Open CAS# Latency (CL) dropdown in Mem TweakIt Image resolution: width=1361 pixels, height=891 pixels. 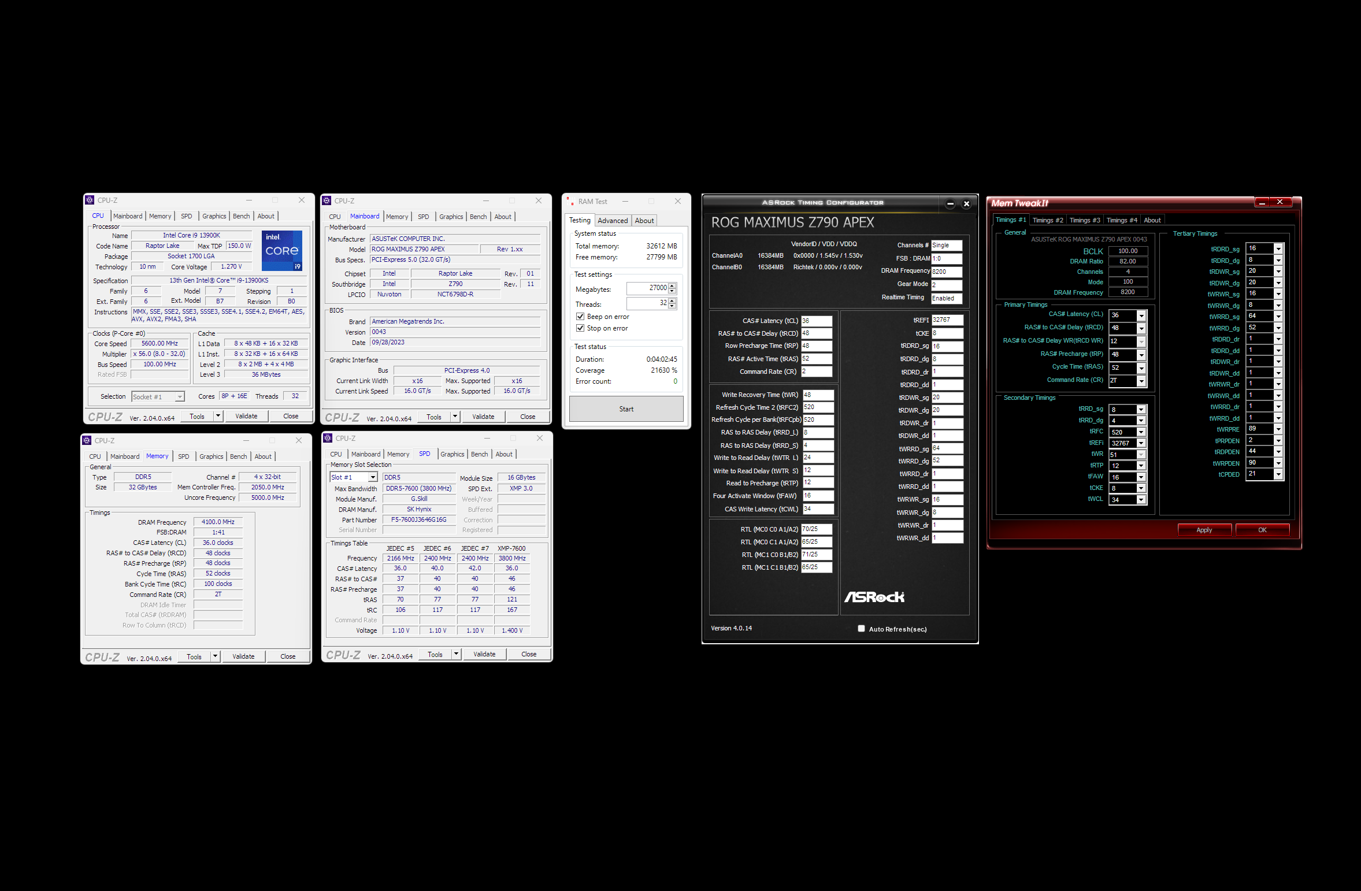coord(1141,315)
